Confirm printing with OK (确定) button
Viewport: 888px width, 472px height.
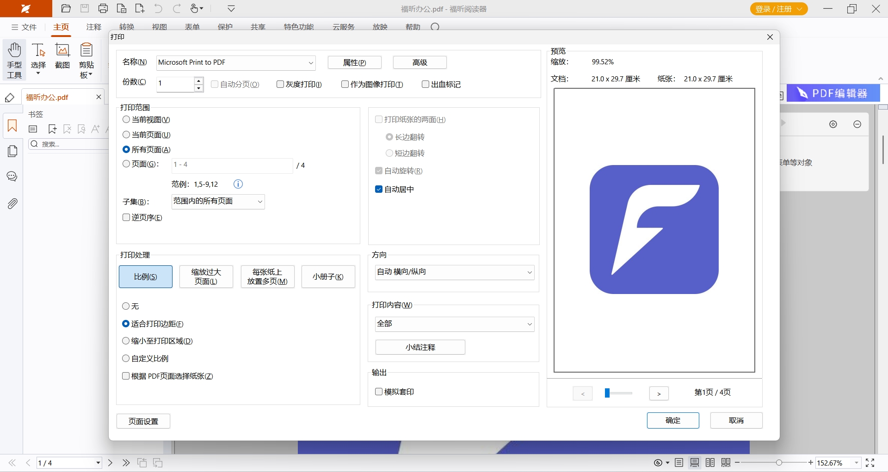673,420
